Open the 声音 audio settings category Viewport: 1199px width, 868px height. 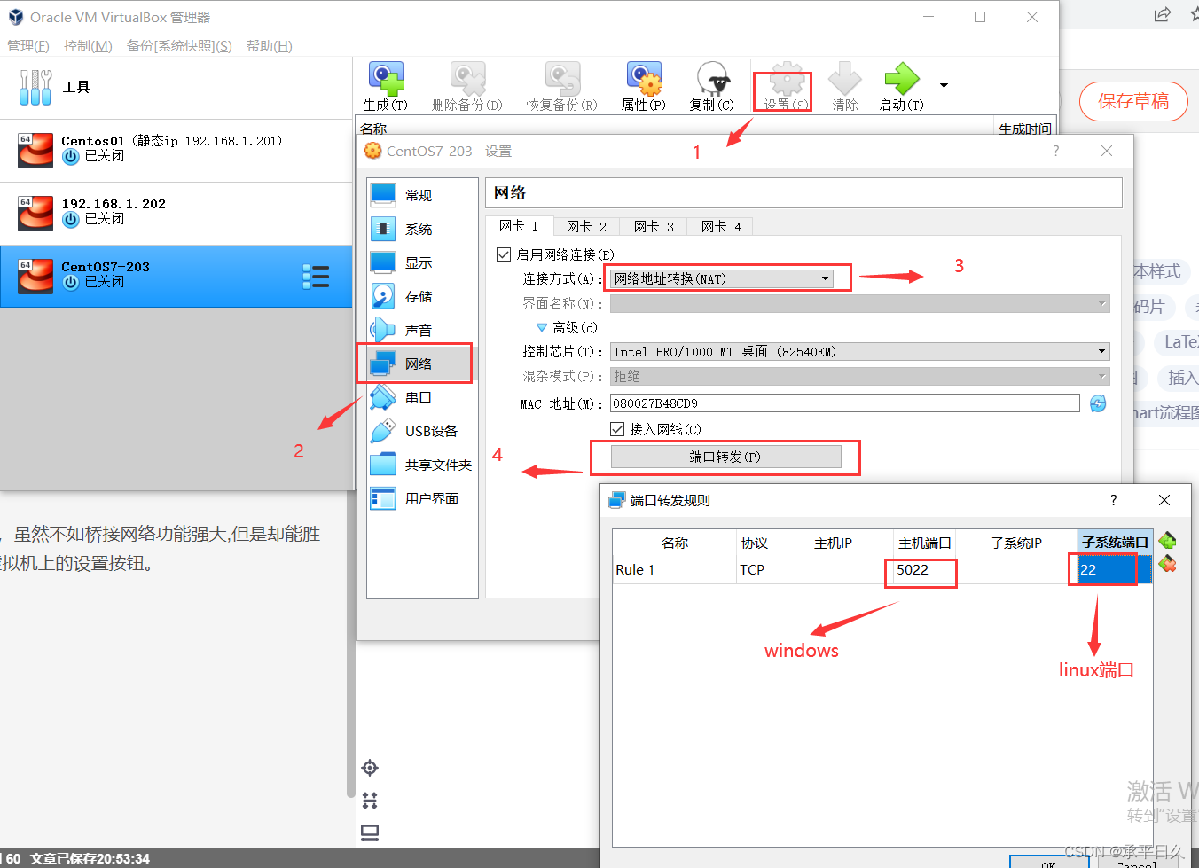click(421, 330)
